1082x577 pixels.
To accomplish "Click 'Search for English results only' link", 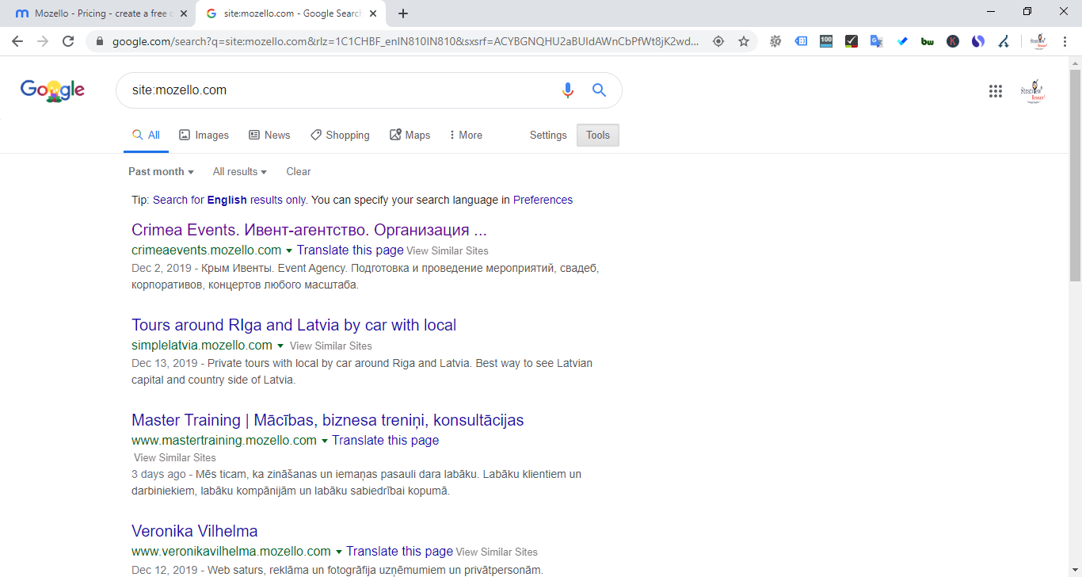I will (x=229, y=200).
